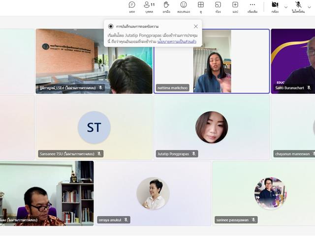This screenshot has height=236, width=315.
Task: Open breakout rooms
Action: pos(218,7)
